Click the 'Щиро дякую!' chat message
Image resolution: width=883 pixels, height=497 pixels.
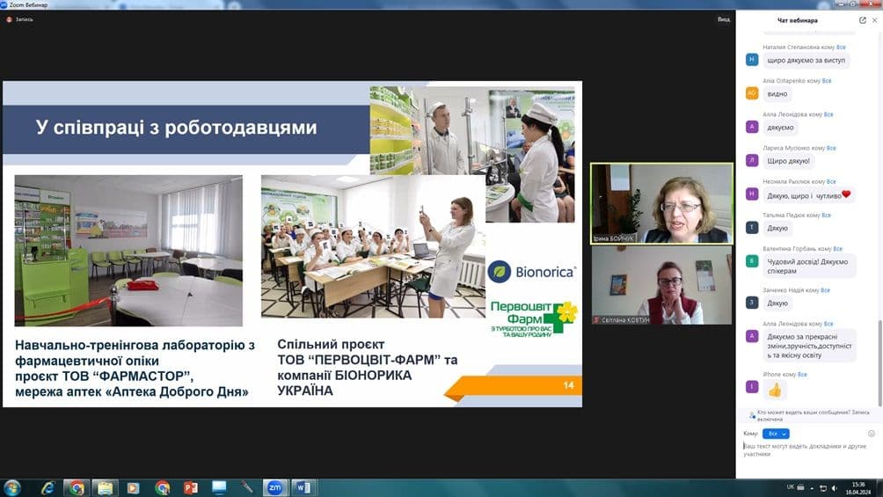pos(788,161)
